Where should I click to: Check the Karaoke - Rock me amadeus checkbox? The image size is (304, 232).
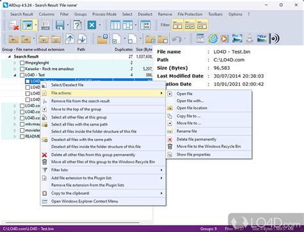click(22, 69)
